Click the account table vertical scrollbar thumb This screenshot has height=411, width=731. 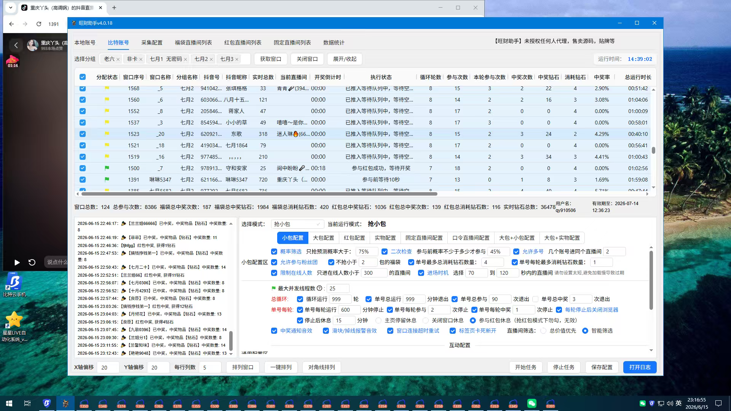(x=653, y=150)
